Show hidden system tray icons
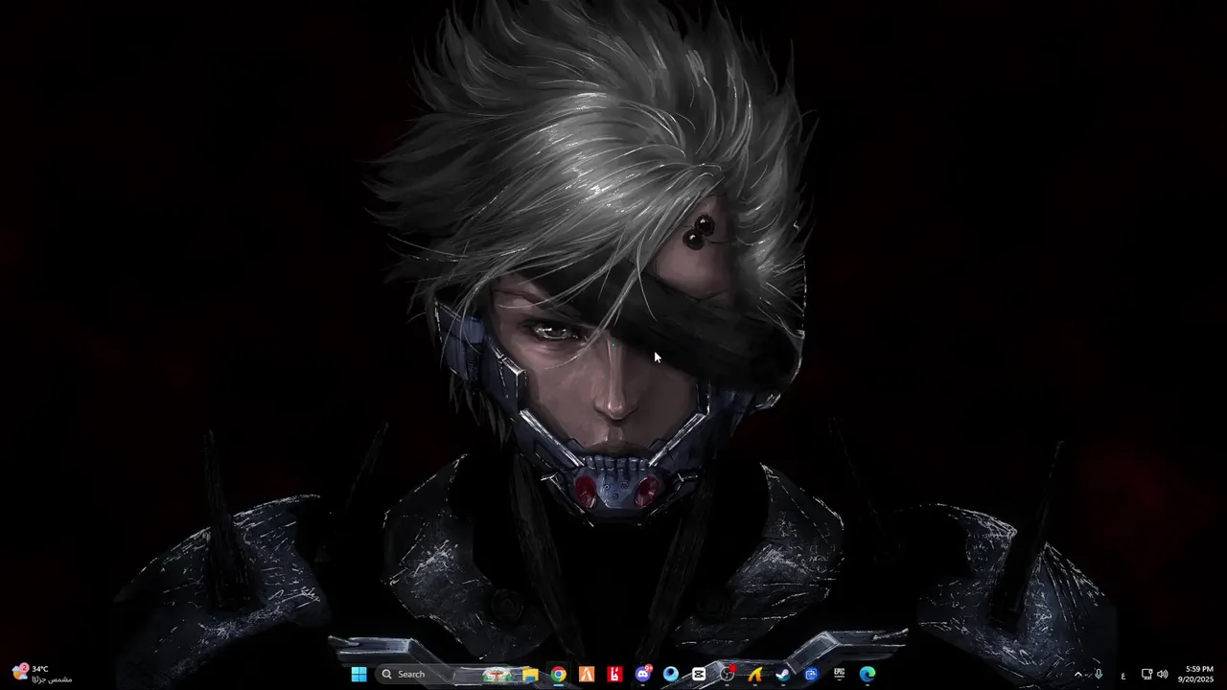The height and width of the screenshot is (690, 1227). tap(1077, 674)
